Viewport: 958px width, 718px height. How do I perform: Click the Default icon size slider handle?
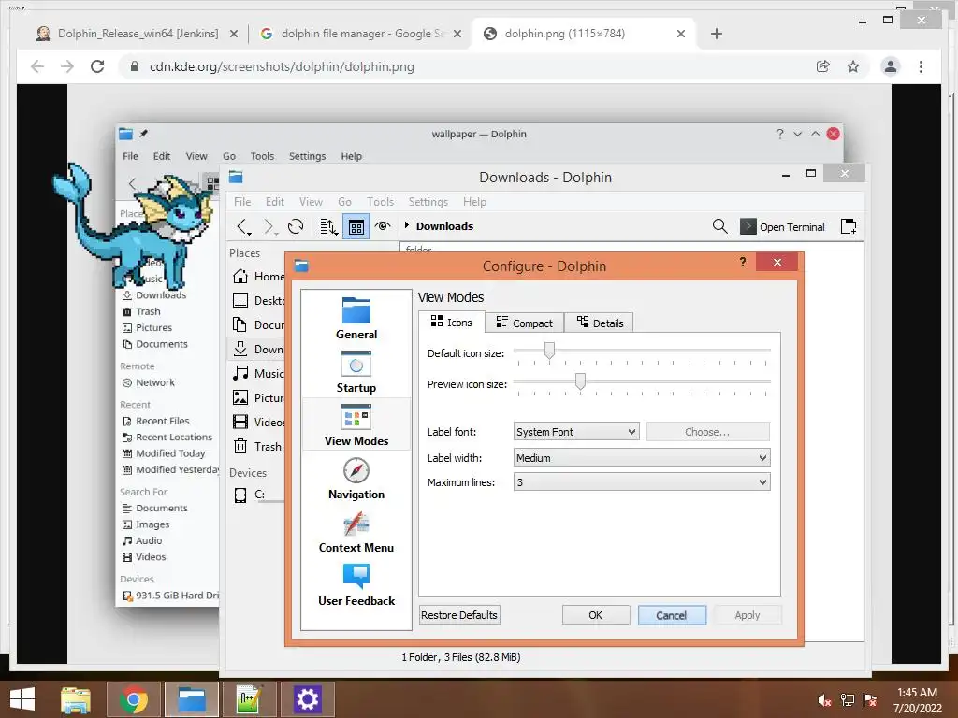(549, 351)
